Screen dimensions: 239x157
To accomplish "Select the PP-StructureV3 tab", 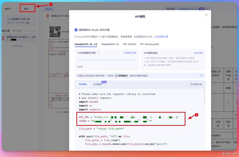I will click(x=149, y=44).
